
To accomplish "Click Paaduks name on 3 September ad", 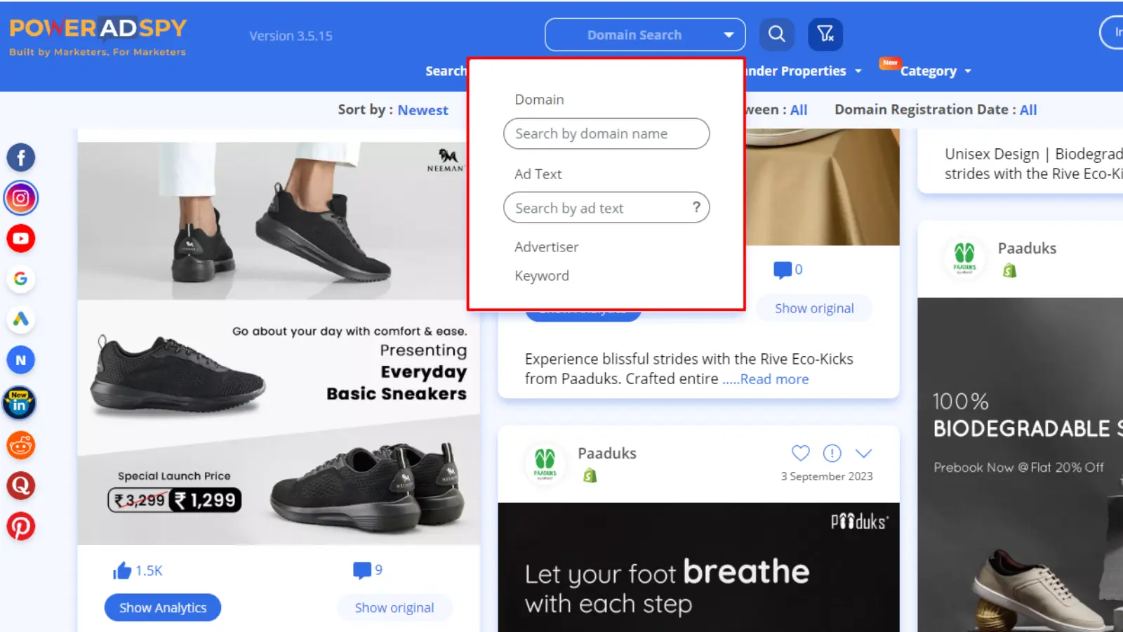I will click(607, 453).
